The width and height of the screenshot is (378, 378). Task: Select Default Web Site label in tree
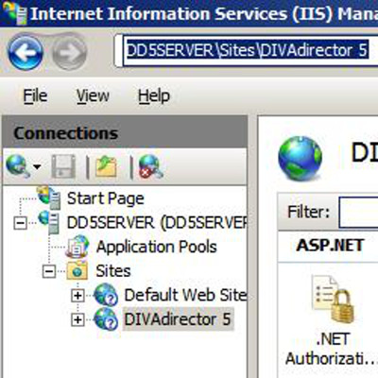185,295
